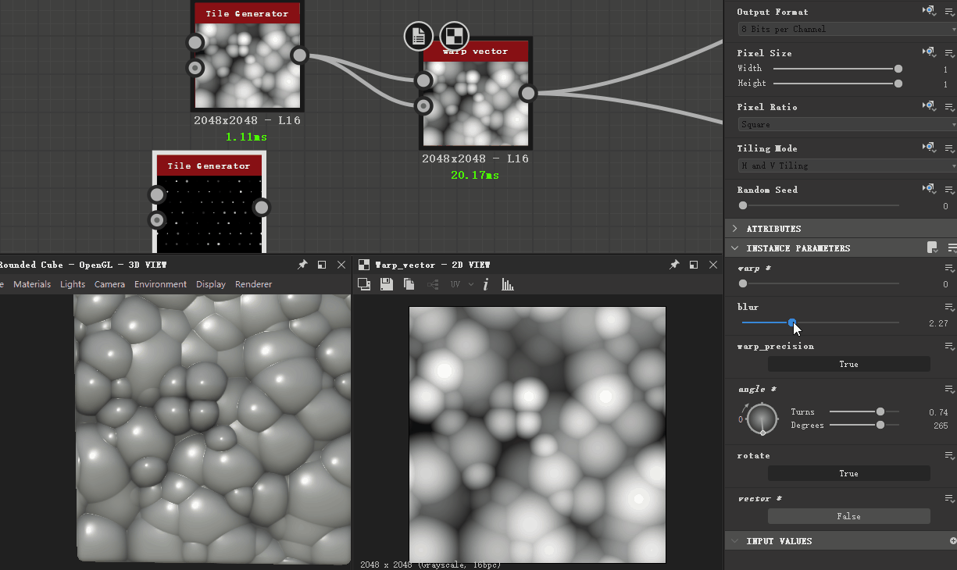Open Pixel Ratio inheritance method icon
This screenshot has height=570, width=957.
pyautogui.click(x=929, y=106)
